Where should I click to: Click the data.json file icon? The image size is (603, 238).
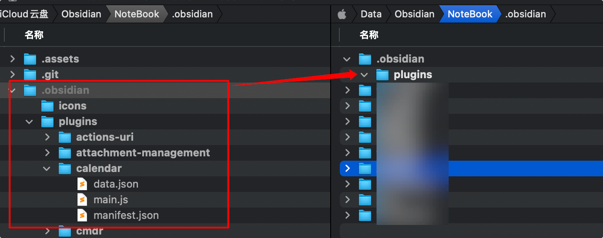(x=82, y=184)
